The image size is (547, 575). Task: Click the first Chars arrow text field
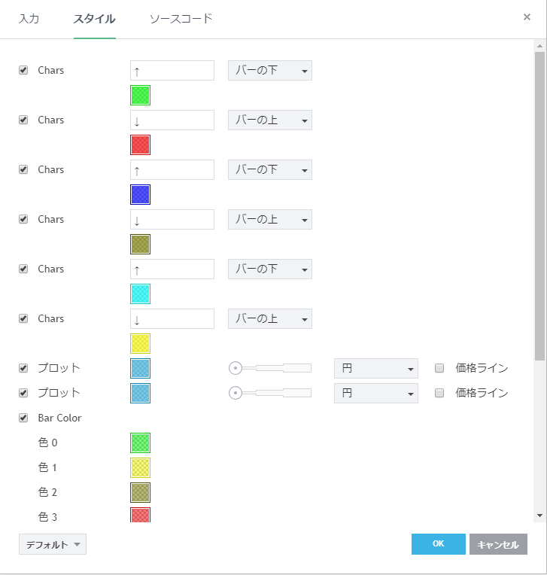coord(172,71)
